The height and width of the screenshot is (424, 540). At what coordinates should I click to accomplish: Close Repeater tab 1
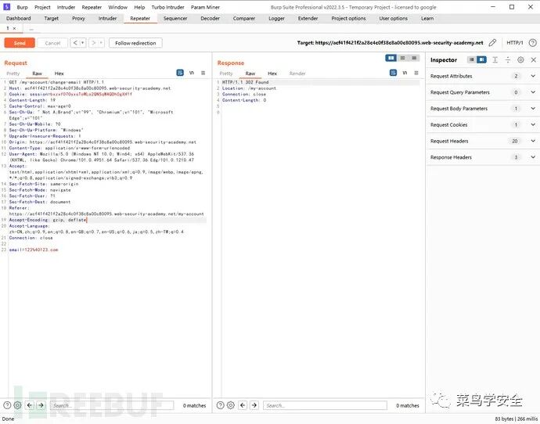[14, 29]
